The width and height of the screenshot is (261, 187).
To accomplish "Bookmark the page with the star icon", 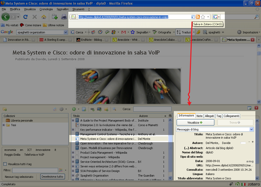I will [x=203, y=17].
